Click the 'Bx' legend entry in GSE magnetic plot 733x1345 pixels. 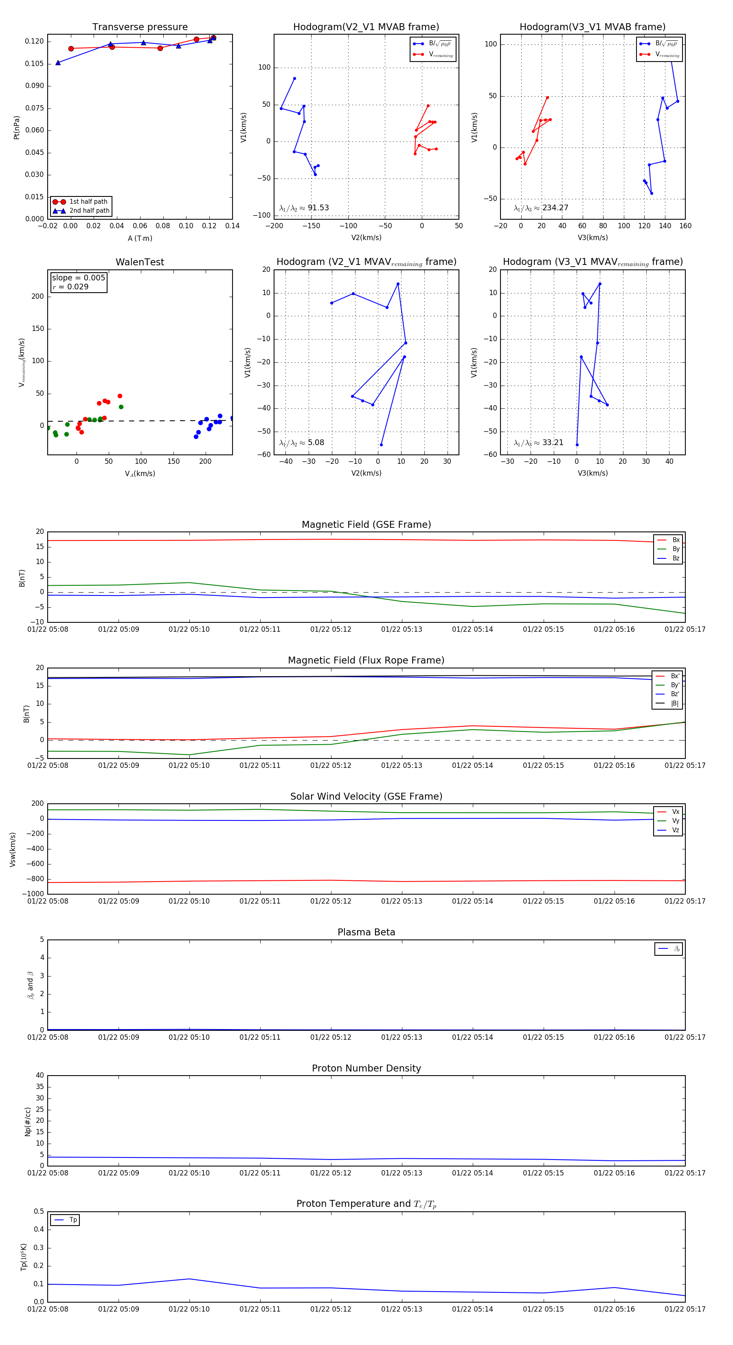[668, 540]
